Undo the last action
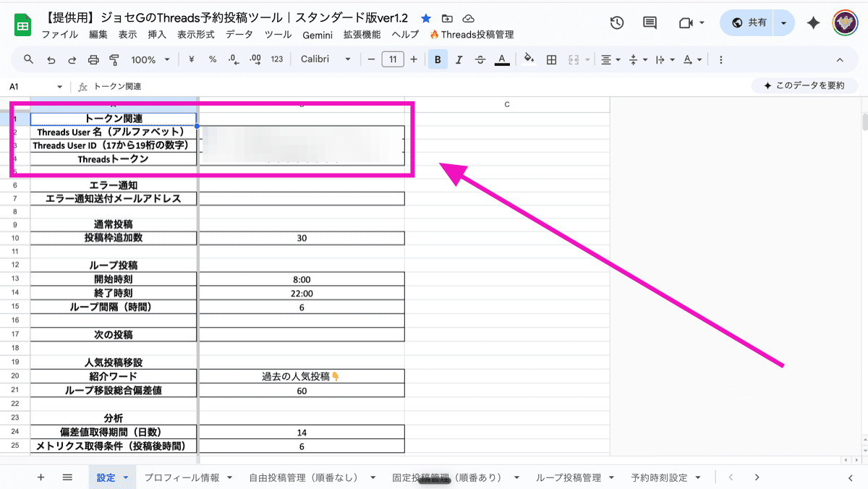Viewport: 868px width, 489px height. 51,59
